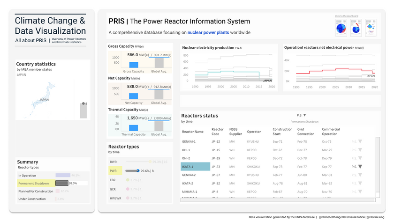The image size is (394, 221).
Task: Click the dark Permanent Shutdown 38.0% bar
Action: coord(62,183)
